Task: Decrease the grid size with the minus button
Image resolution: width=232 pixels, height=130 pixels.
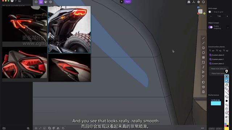Action: coord(211,16)
